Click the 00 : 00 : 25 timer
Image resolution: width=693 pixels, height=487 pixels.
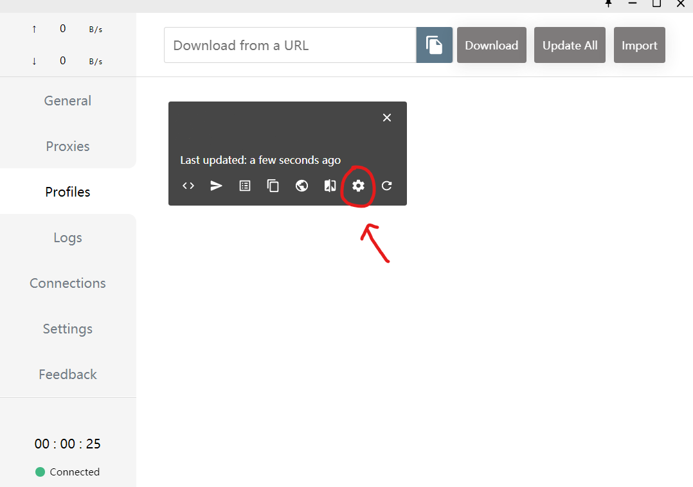tap(67, 444)
